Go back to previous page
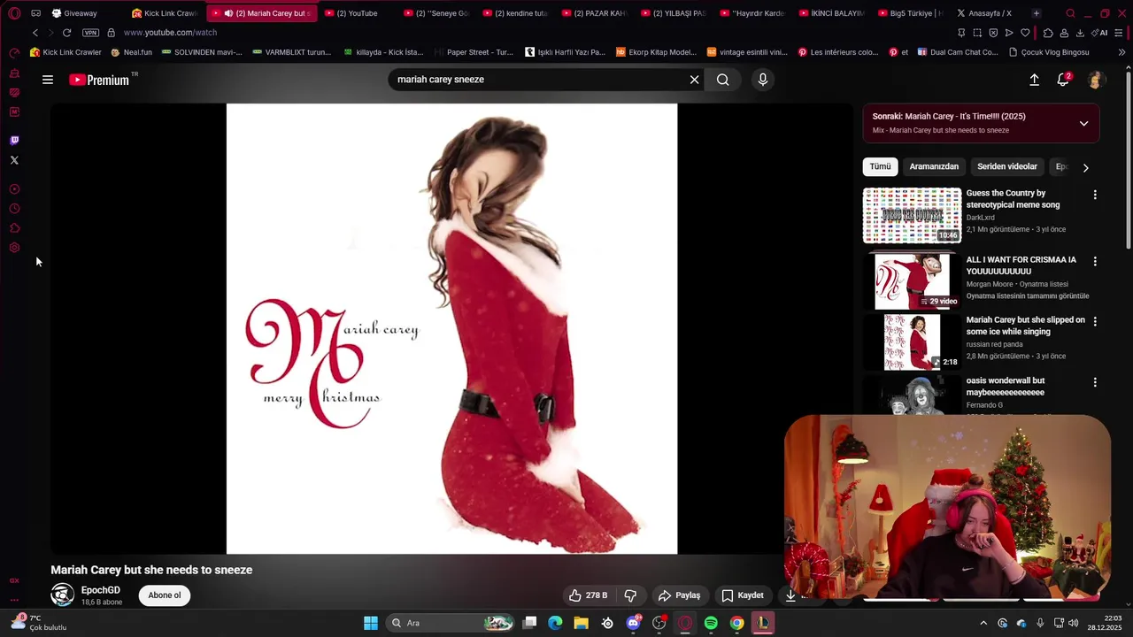The image size is (1133, 637). (x=35, y=33)
